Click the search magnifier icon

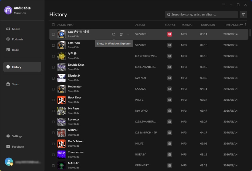pyautogui.click(x=169, y=15)
